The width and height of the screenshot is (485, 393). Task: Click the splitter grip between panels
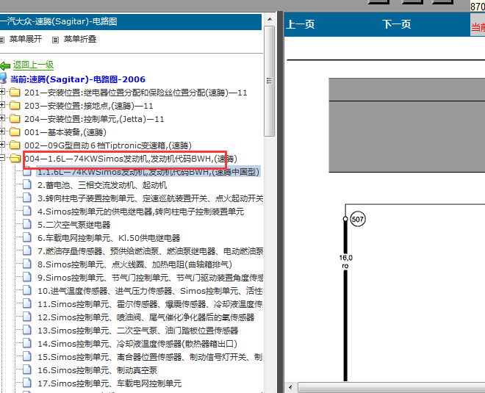click(280, 201)
